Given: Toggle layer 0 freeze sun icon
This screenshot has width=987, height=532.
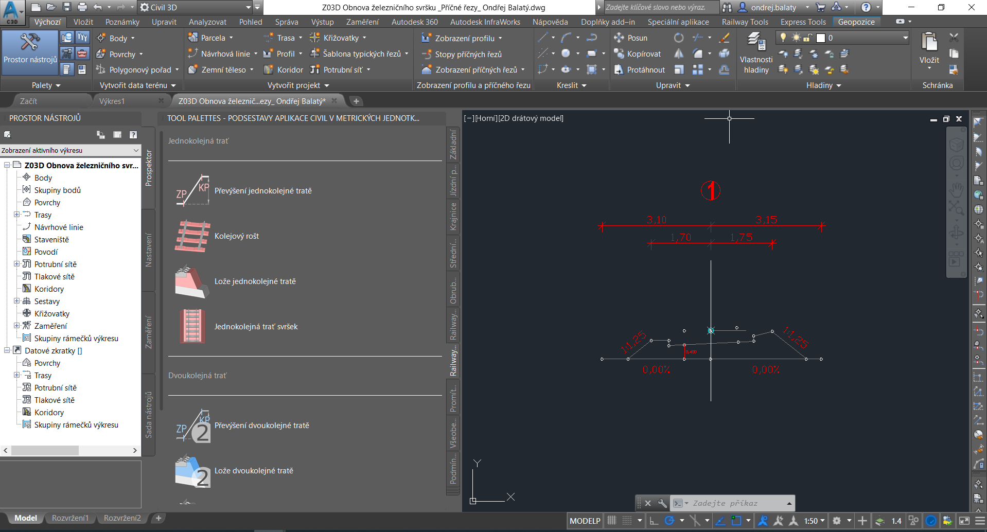Looking at the screenshot, I should pyautogui.click(x=796, y=38).
